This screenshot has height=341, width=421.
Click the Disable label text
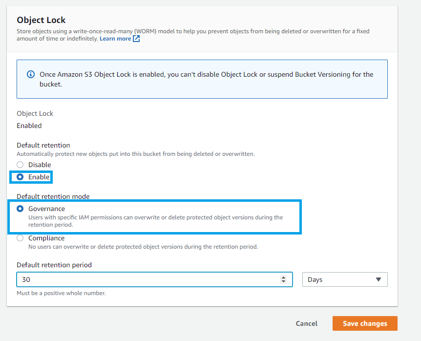(x=40, y=165)
